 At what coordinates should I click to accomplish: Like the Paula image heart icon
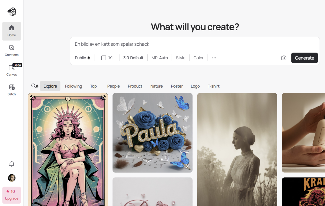[186, 166]
